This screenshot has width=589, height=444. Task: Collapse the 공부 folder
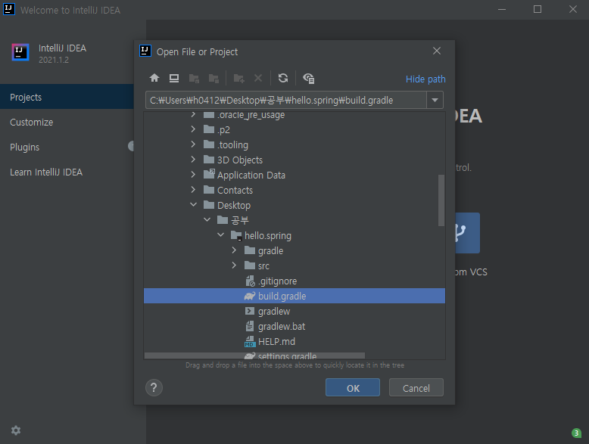tap(207, 220)
